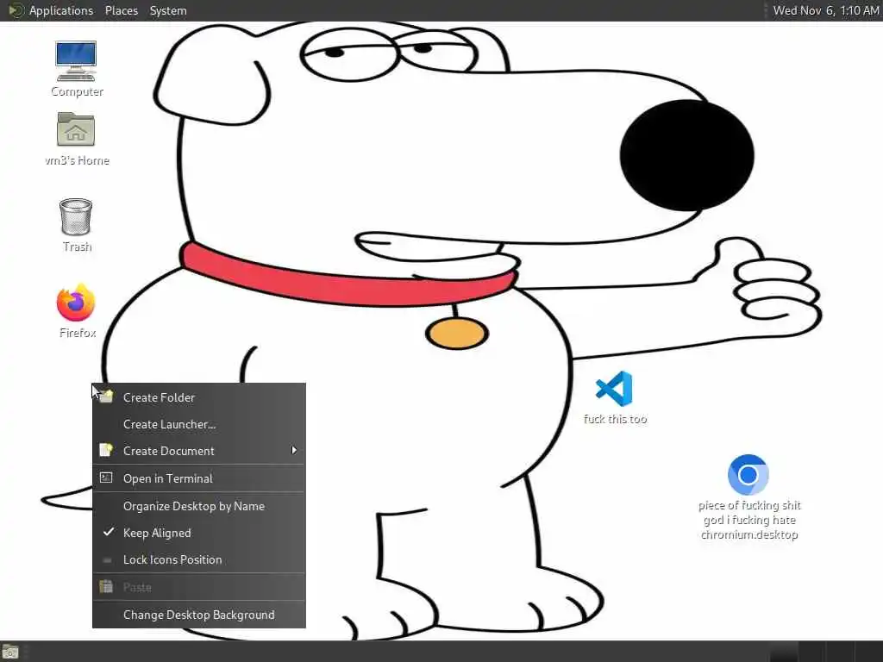
Task: Click the document icon beside Create Document
Action: [106, 450]
